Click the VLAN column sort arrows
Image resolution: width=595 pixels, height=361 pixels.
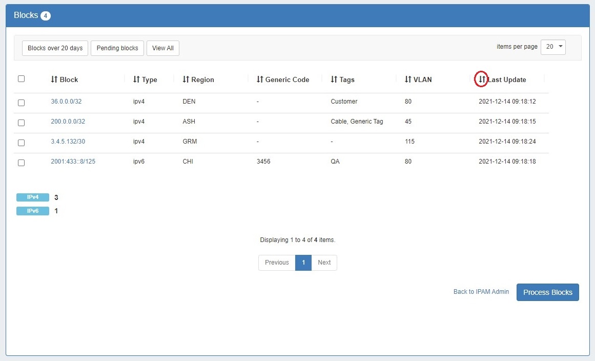pyautogui.click(x=408, y=79)
